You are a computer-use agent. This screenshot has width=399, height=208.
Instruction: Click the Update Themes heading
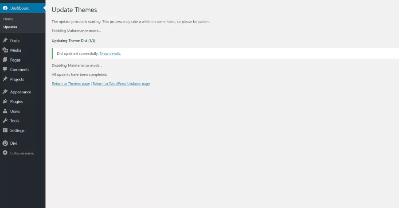point(74,10)
